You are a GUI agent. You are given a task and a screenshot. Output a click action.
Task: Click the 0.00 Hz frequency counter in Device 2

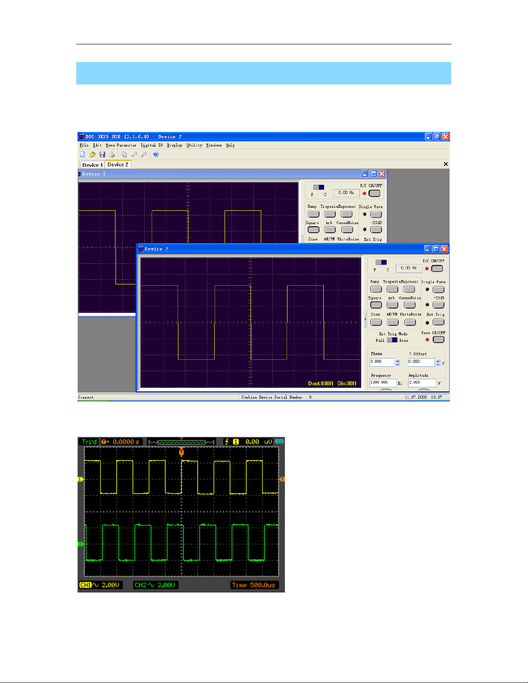point(409,268)
